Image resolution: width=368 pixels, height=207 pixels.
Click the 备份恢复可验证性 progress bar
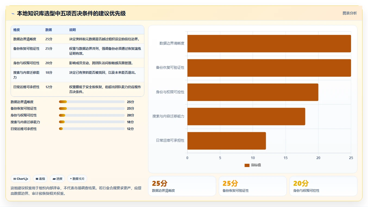point(92,109)
